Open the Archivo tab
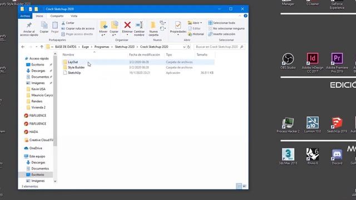Viewport: 356px width, 200px height. pos(25,16)
